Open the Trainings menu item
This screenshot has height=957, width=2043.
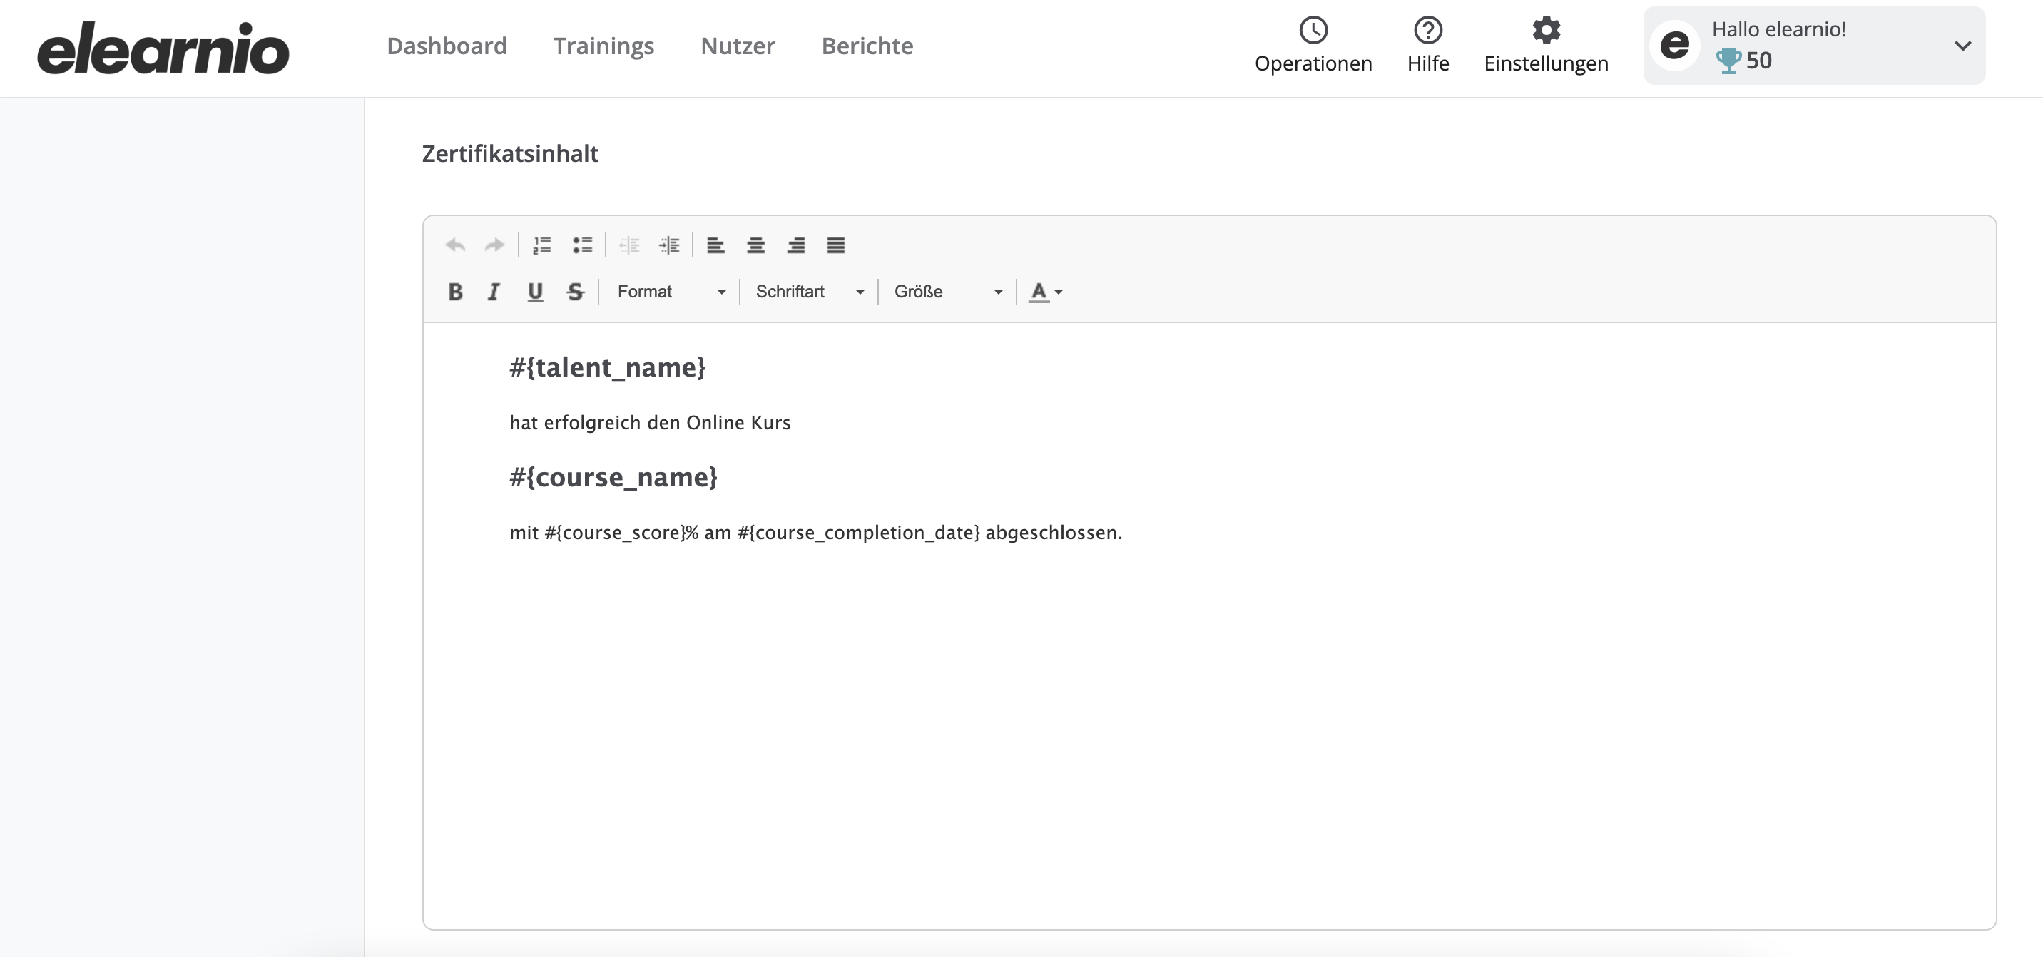pyautogui.click(x=603, y=46)
